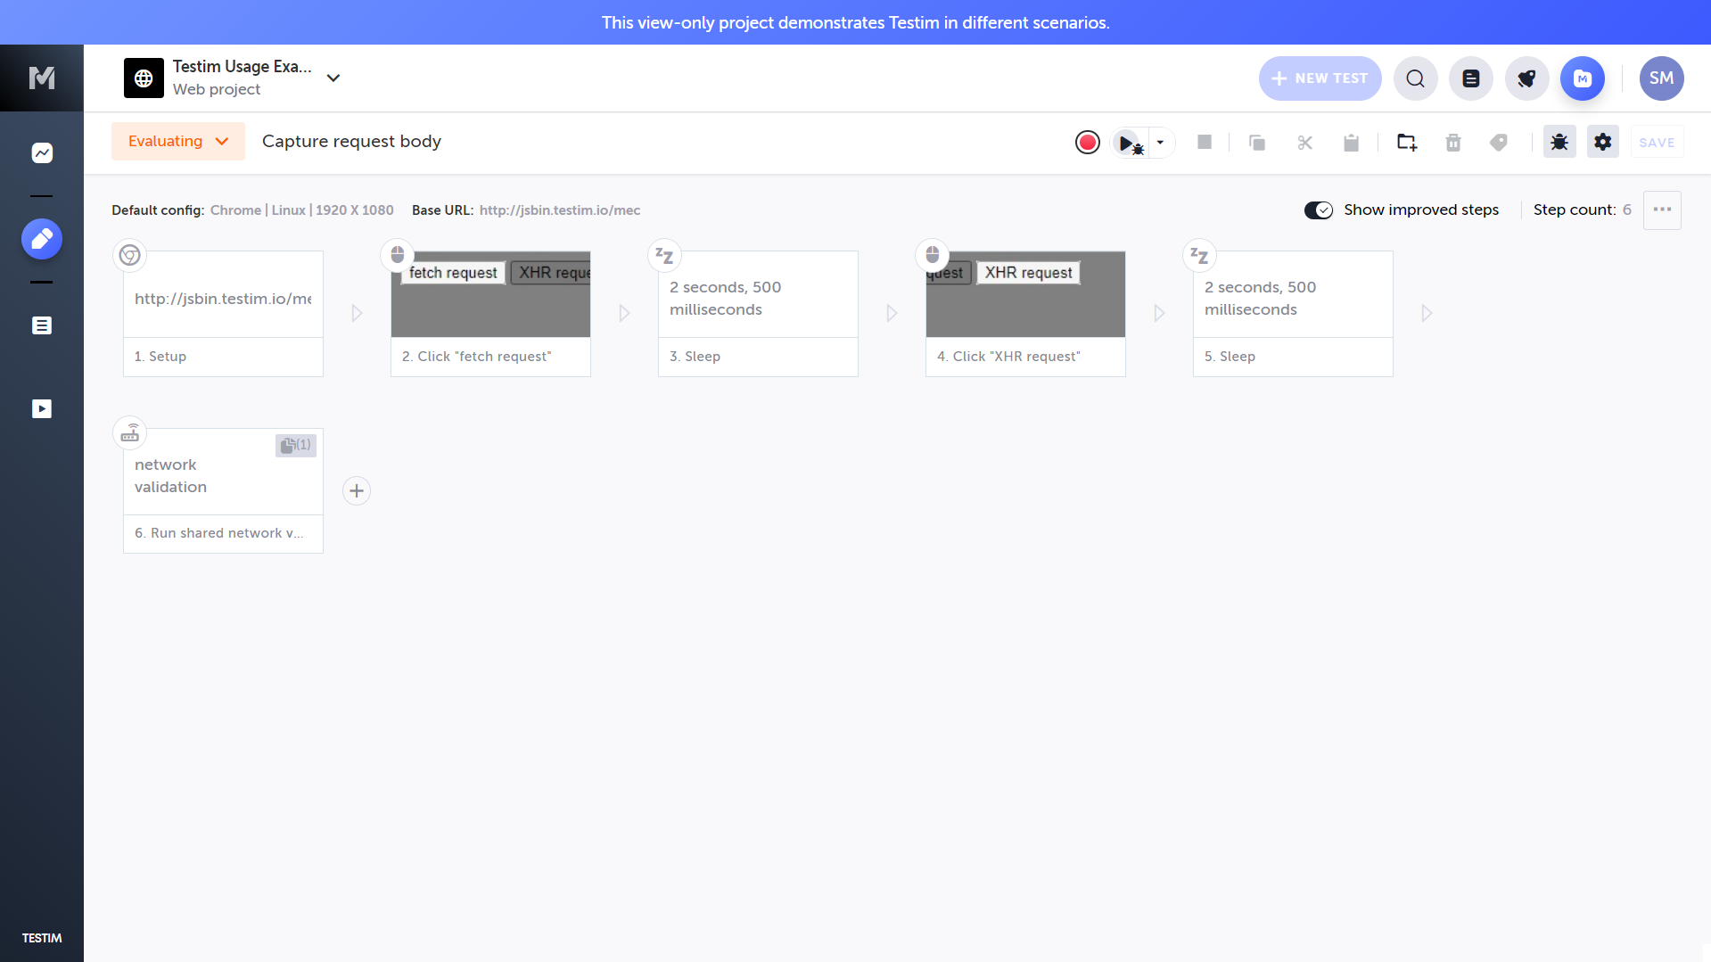1711x962 pixels.
Task: Start recording a new step
Action: click(x=1087, y=142)
